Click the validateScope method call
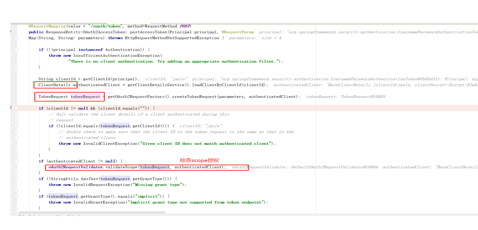This screenshot has height=230, width=478. [121, 167]
